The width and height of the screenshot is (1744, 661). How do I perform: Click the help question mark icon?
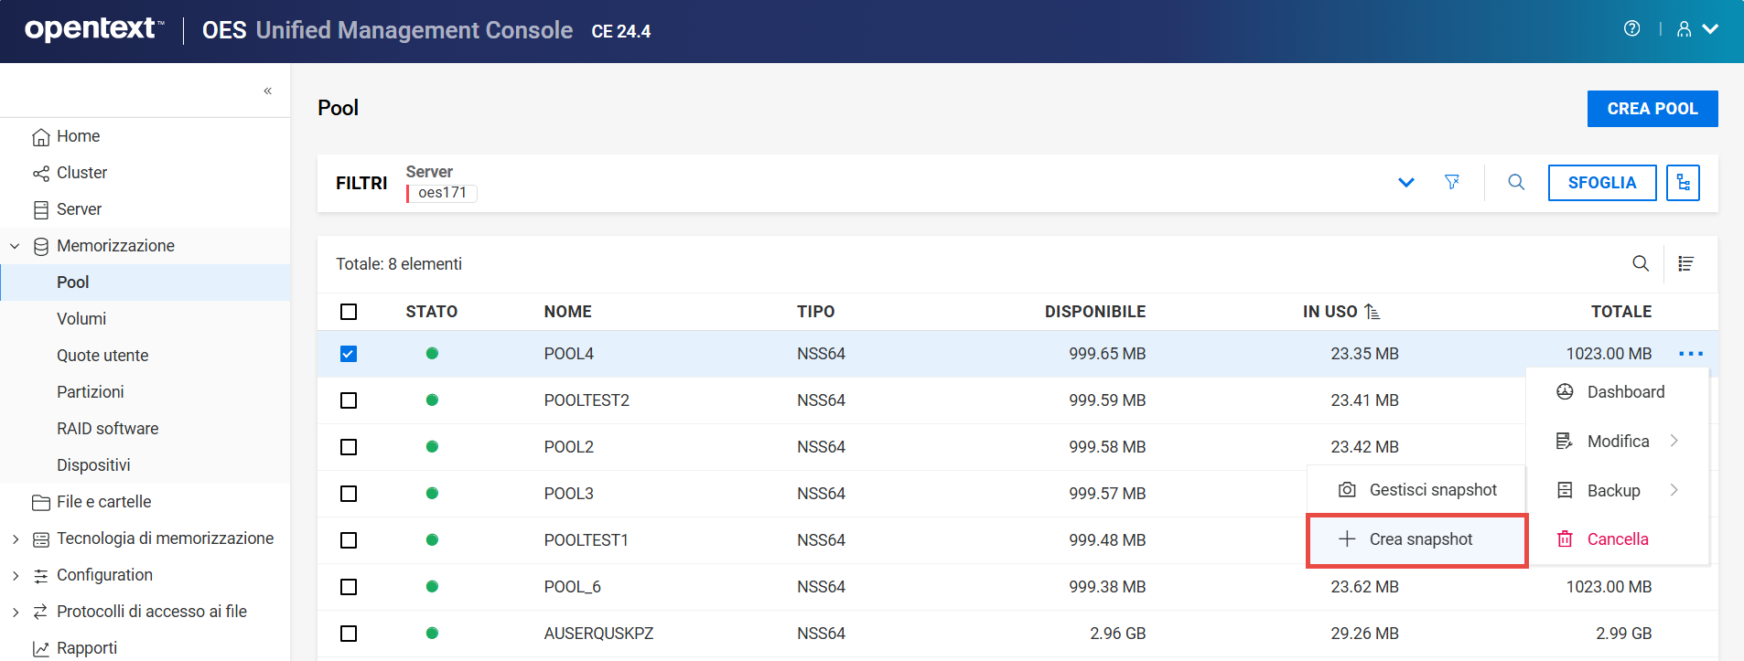[x=1631, y=29]
